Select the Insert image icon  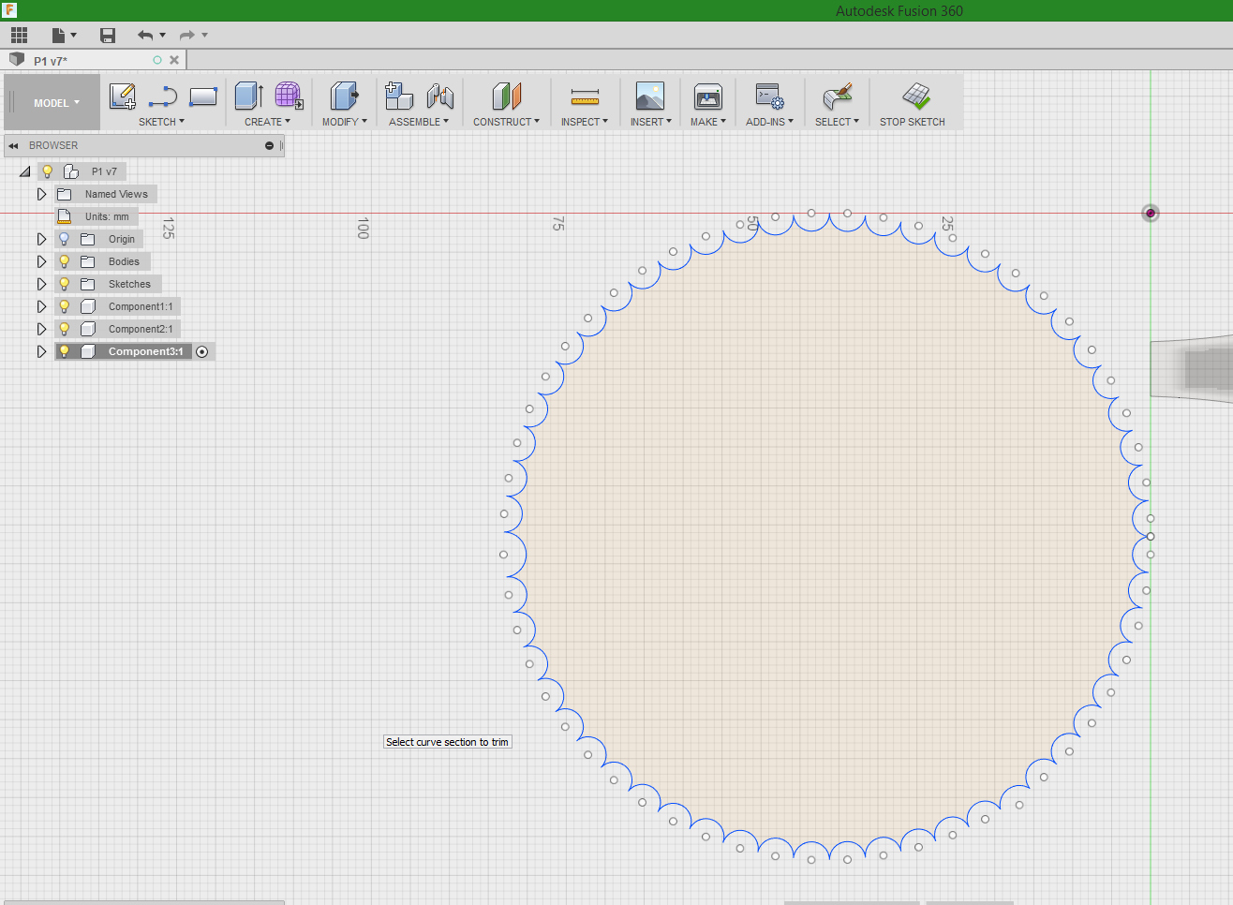coord(650,96)
